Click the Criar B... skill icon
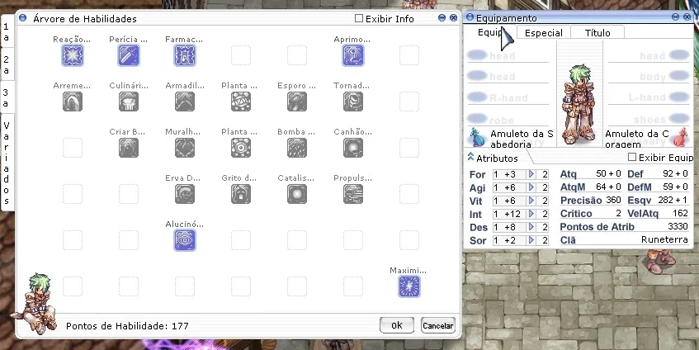The image size is (699, 350). tap(129, 148)
